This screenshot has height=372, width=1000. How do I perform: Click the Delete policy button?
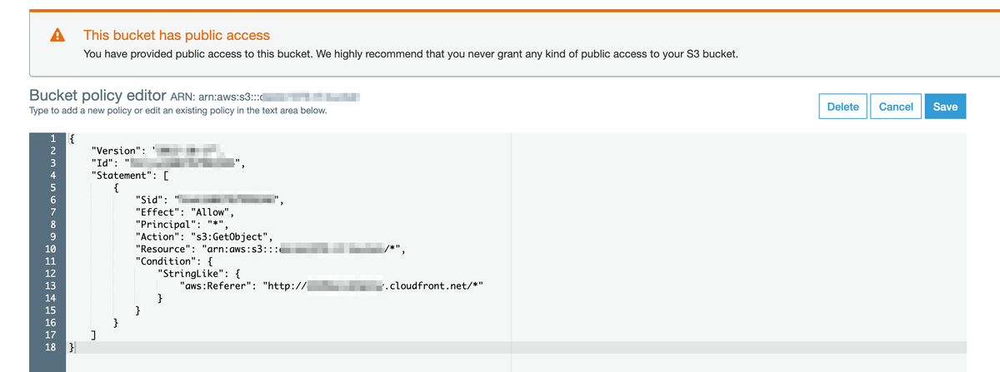tap(842, 107)
